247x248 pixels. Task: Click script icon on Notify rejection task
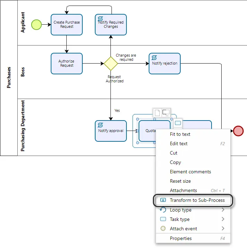click(x=154, y=58)
